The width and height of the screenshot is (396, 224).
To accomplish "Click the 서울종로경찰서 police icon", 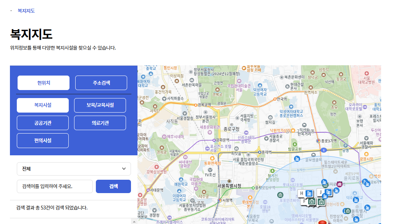I will coord(266,138).
